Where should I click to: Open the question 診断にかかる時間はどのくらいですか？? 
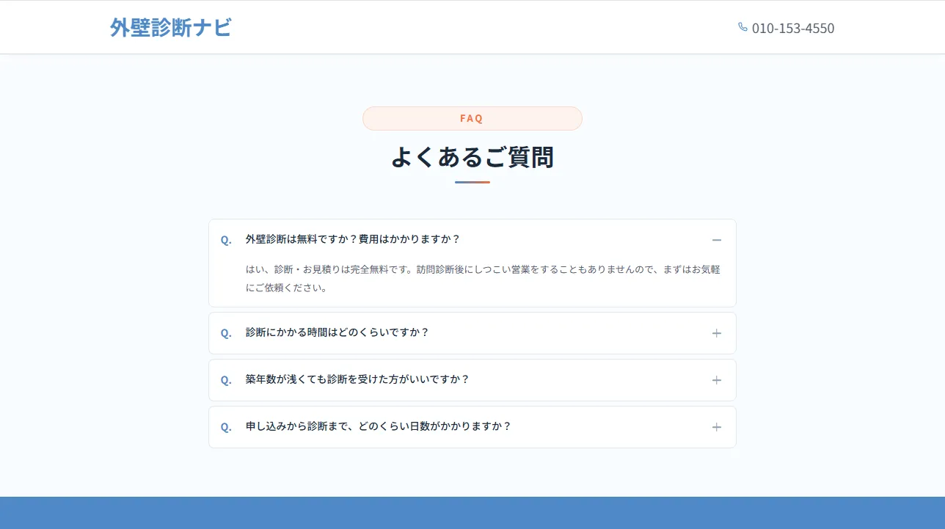click(472, 333)
